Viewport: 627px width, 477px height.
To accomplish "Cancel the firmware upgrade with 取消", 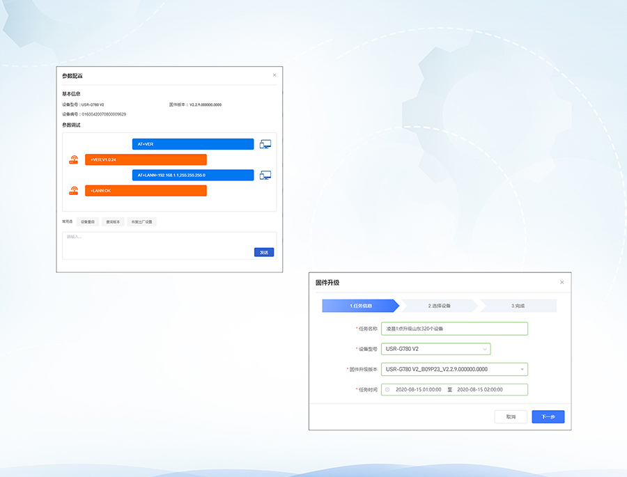I will tap(511, 417).
